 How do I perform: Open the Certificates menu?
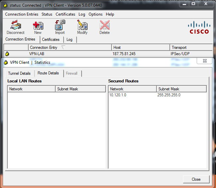[x=65, y=14]
